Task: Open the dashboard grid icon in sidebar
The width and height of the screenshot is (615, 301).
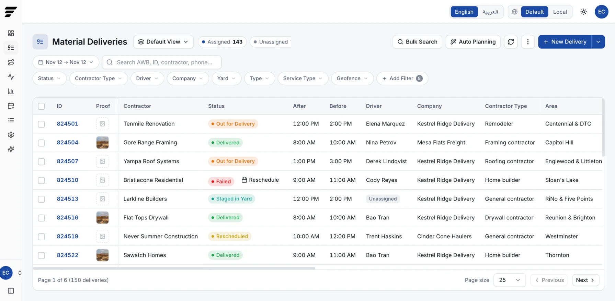Action: tap(11, 33)
